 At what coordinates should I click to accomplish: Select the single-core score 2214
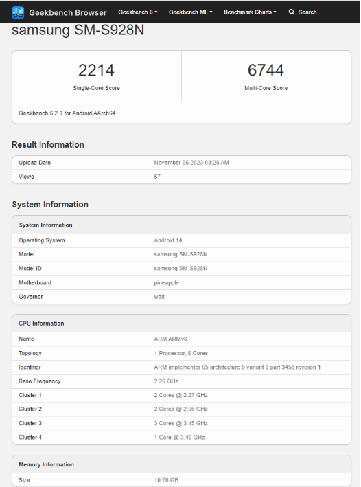pyautogui.click(x=96, y=70)
